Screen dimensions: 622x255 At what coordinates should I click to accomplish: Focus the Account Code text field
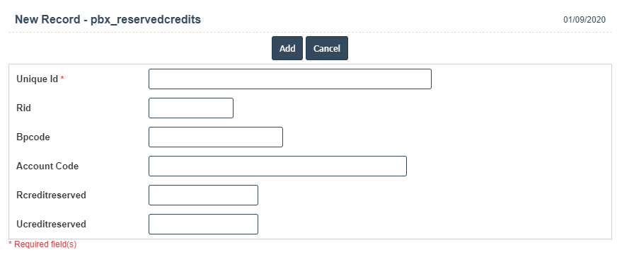[277, 166]
